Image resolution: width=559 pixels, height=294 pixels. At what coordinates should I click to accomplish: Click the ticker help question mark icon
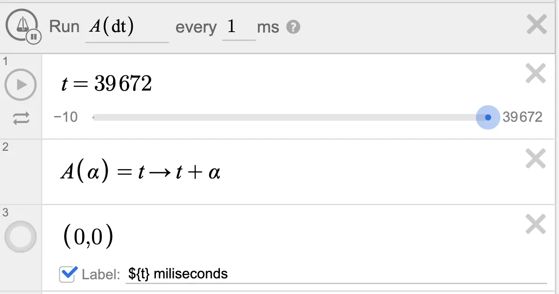(x=293, y=28)
